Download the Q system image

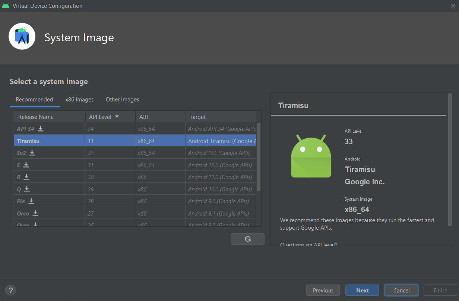pyautogui.click(x=27, y=189)
